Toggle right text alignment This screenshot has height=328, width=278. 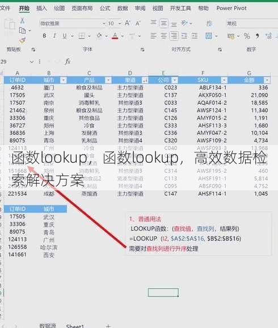tap(174, 36)
